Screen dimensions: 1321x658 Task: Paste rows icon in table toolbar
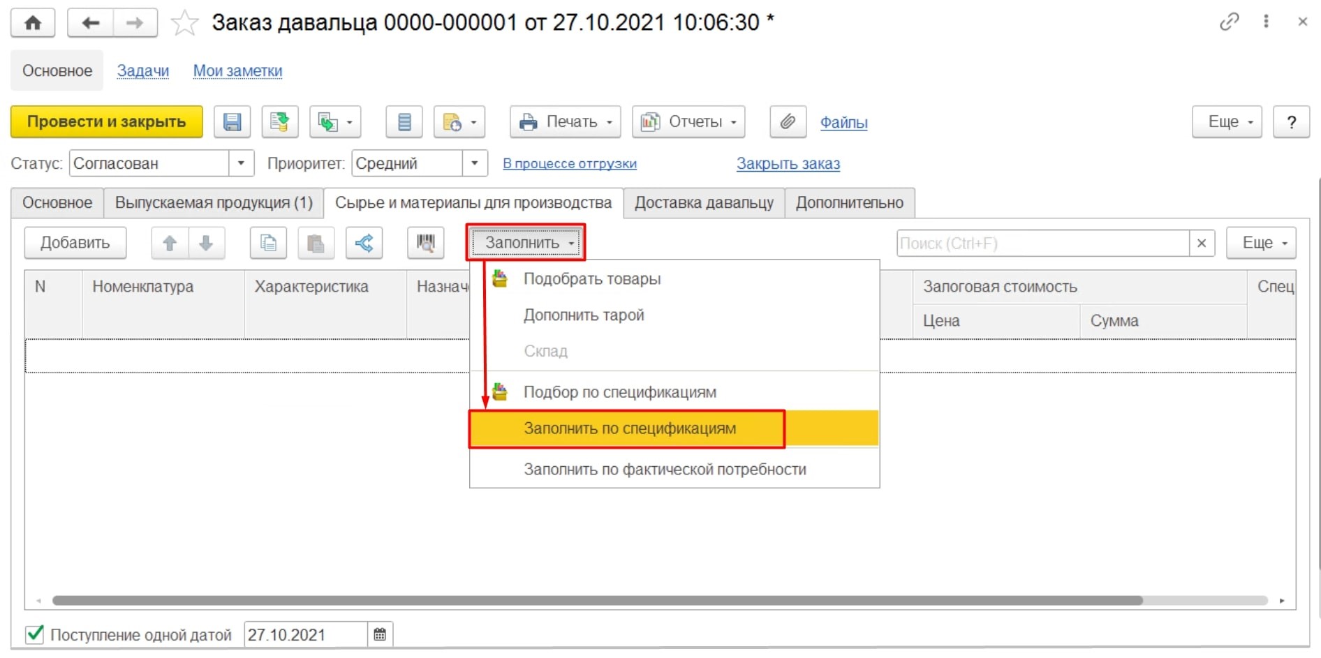pos(316,243)
